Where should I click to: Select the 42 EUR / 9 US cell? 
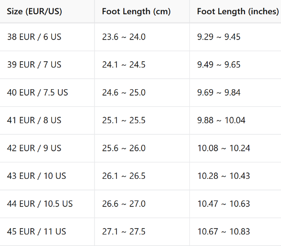pos(34,148)
